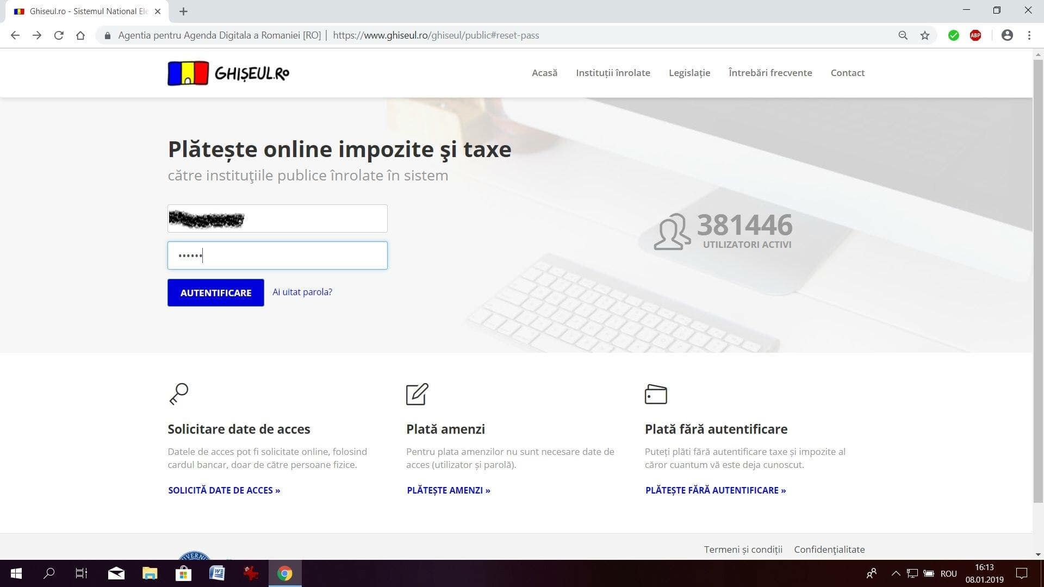Launch the Mail app from taskbar
This screenshot has width=1044, height=587.
pyautogui.click(x=116, y=573)
